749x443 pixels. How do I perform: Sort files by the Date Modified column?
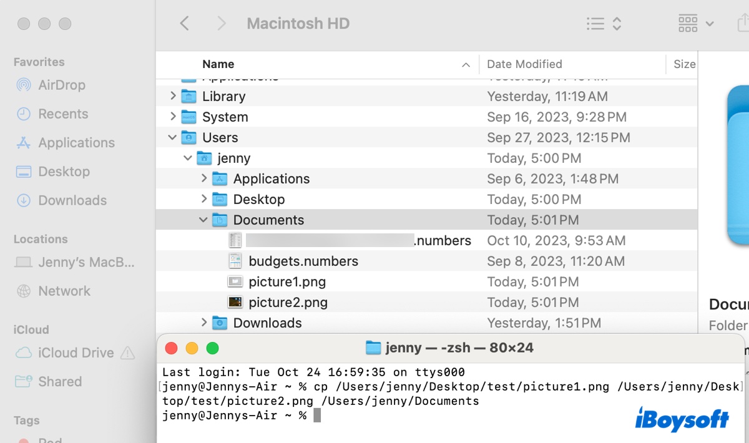524,64
